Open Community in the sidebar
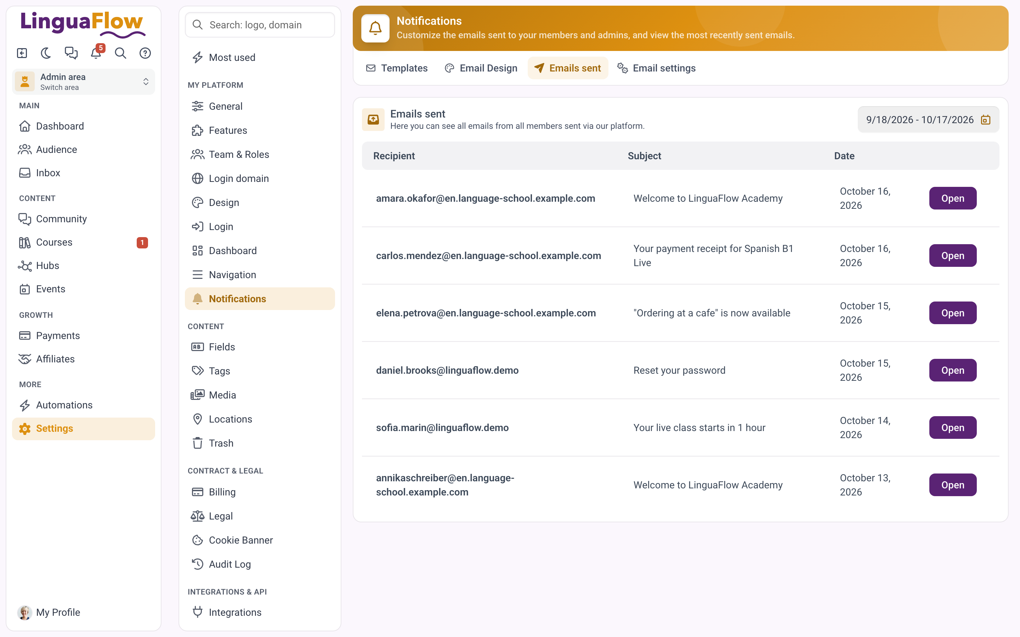 (x=84, y=219)
